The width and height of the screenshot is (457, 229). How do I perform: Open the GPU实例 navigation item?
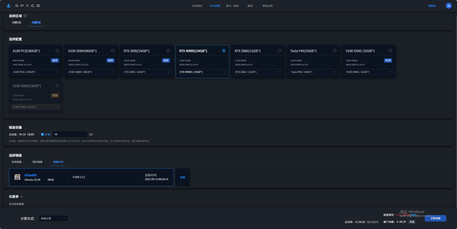point(215,6)
